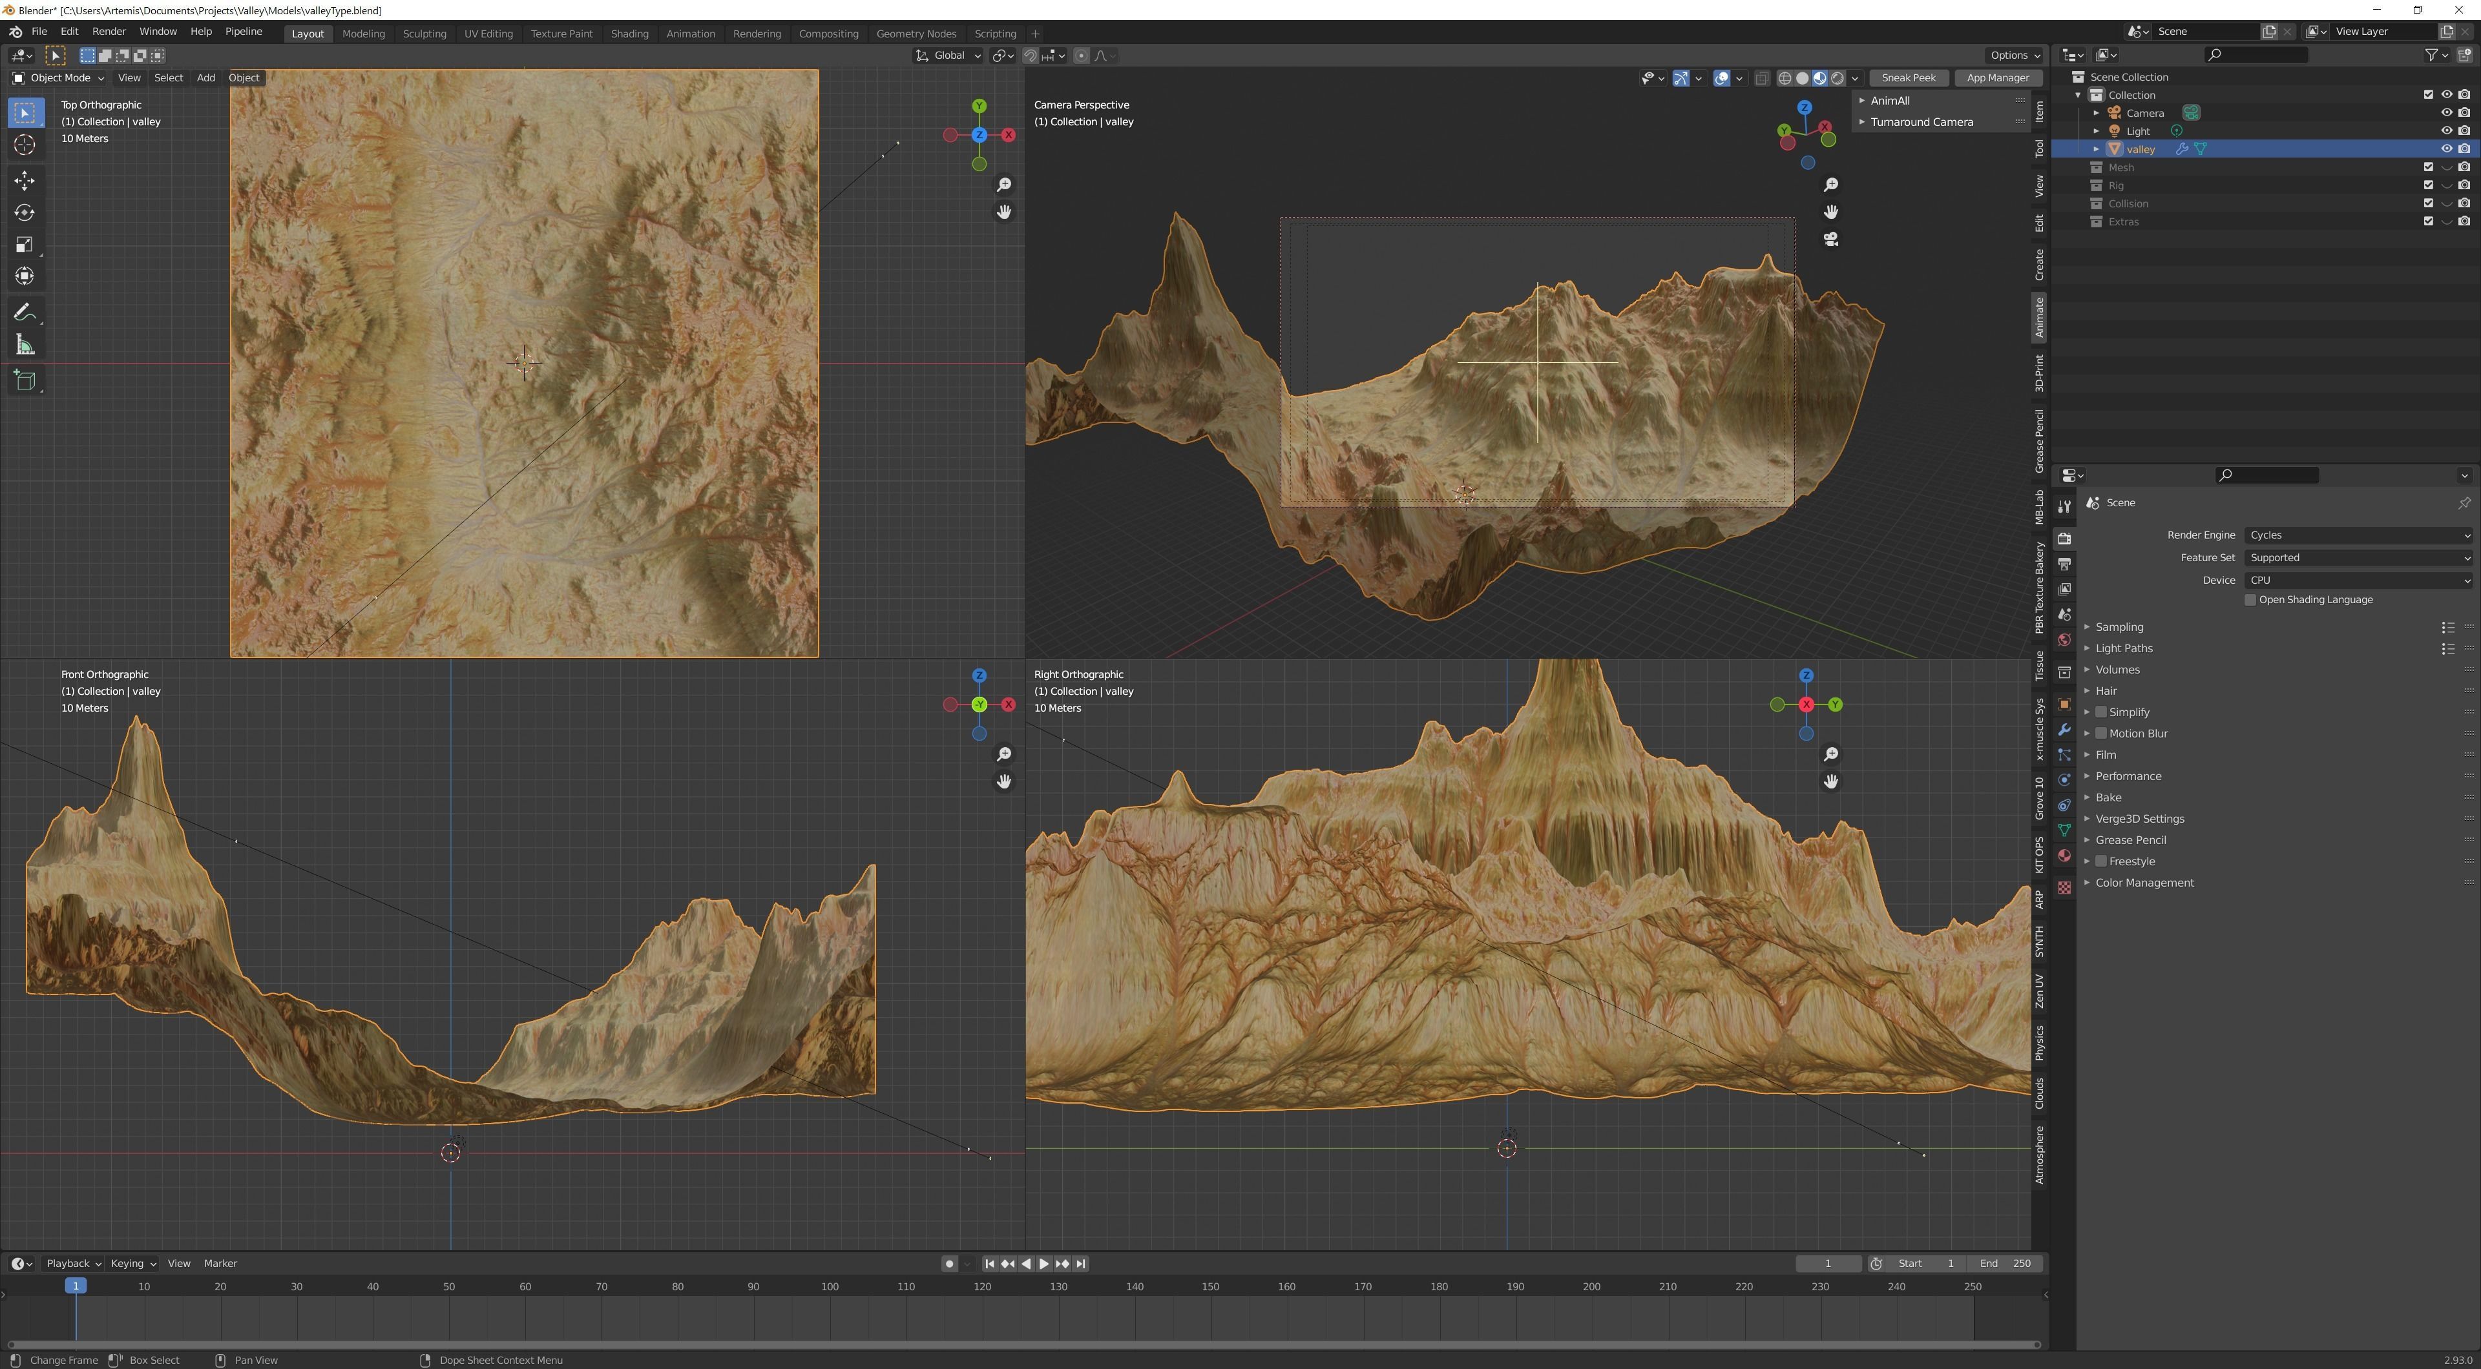Image resolution: width=2481 pixels, height=1369 pixels.
Task: Enable Motion Blur checkbox
Action: coord(2100,734)
